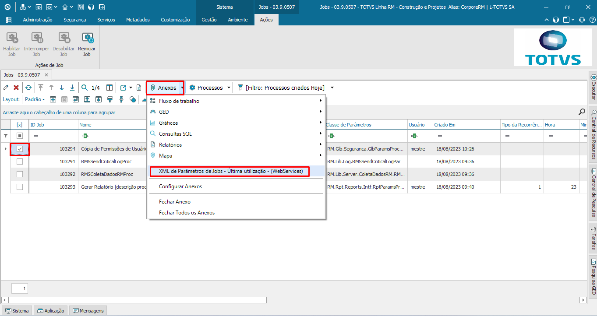
Task: Check the checkbox for job 103292
Action: [20, 174]
